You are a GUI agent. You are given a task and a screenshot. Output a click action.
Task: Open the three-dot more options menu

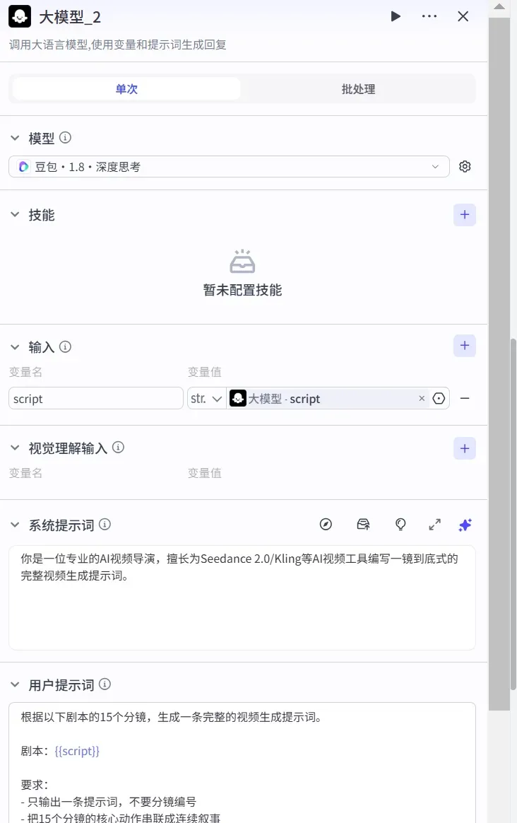pos(429,16)
